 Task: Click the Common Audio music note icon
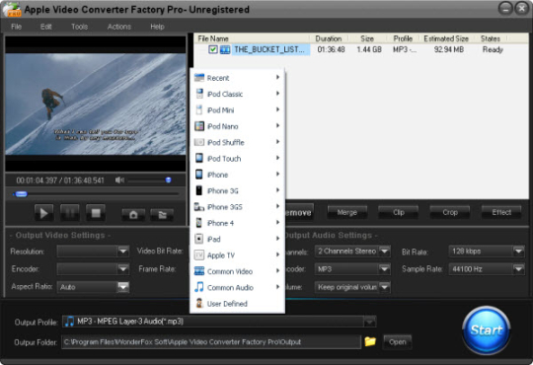pos(199,287)
